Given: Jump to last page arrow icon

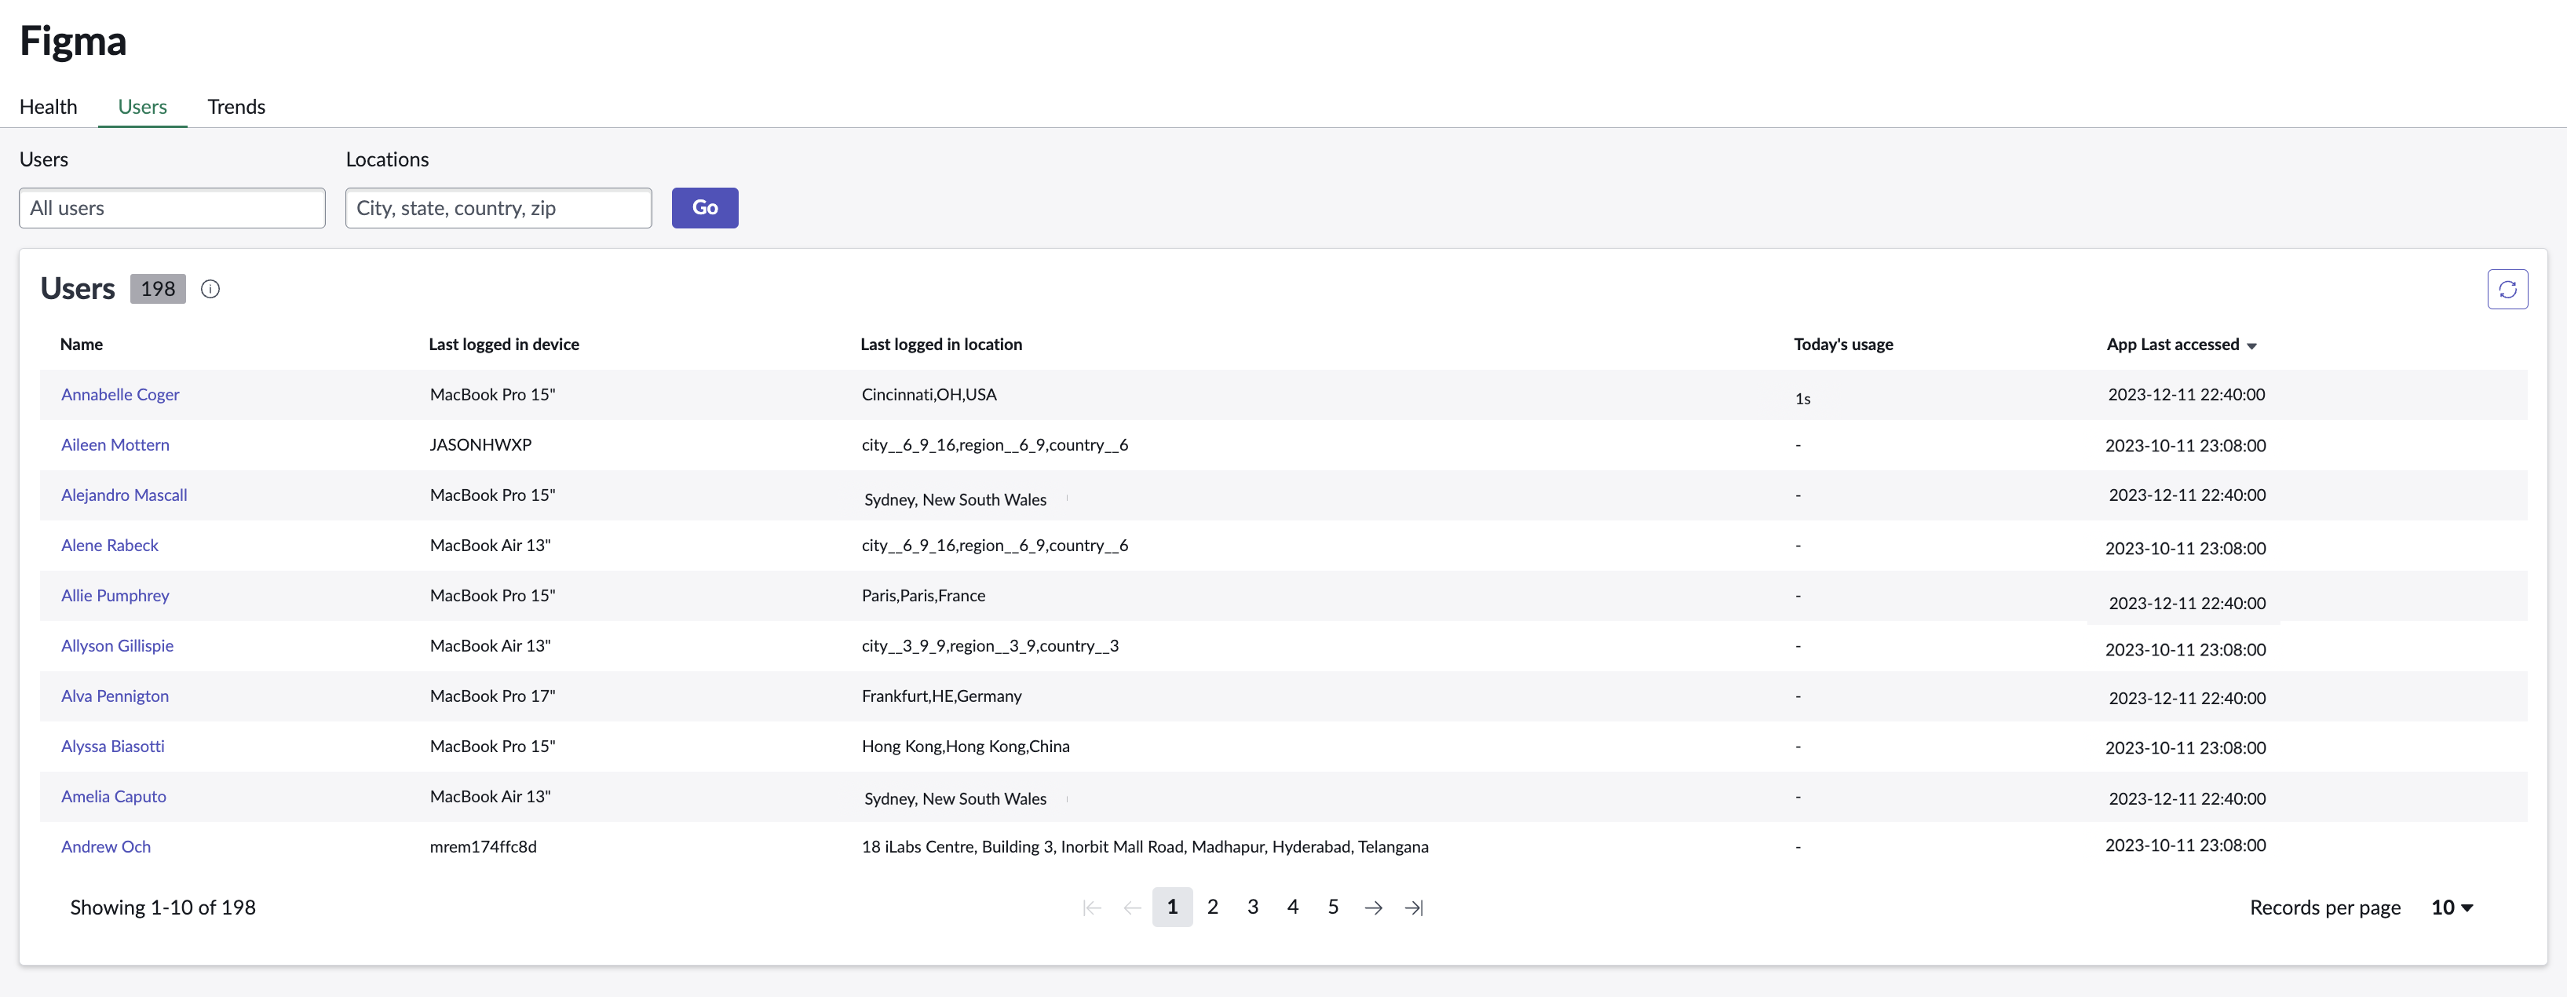Looking at the screenshot, I should (1414, 908).
